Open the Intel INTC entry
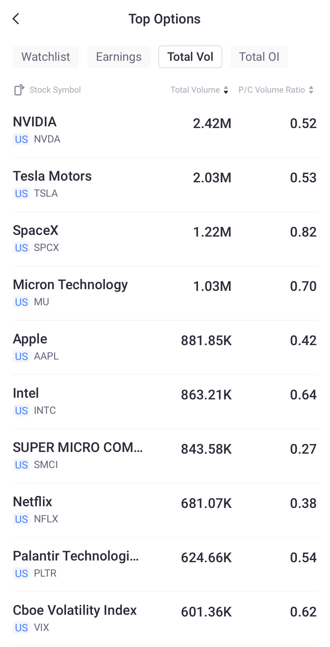The height and width of the screenshot is (647, 330). pyautogui.click(x=165, y=402)
